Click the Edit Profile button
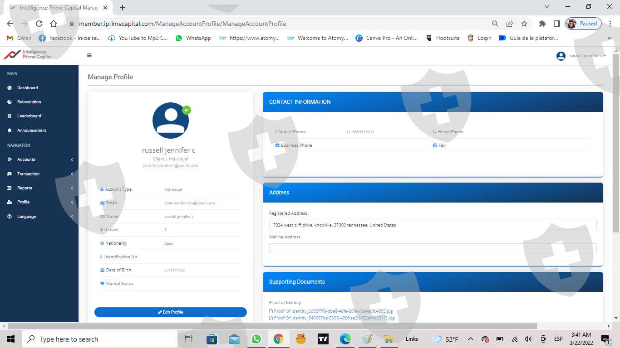 click(171, 312)
